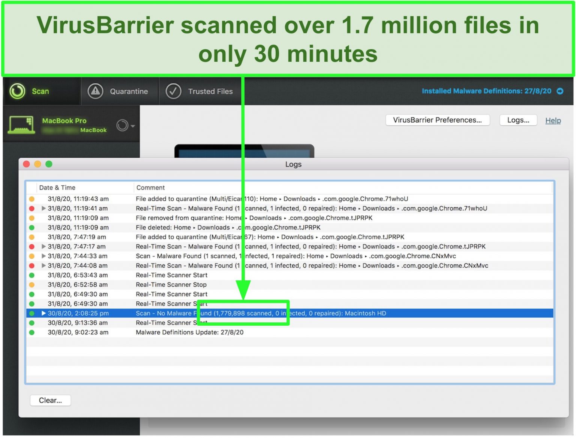
Task: Expand the 31/8/20, 7:44:33 am entry
Action: 43,256
